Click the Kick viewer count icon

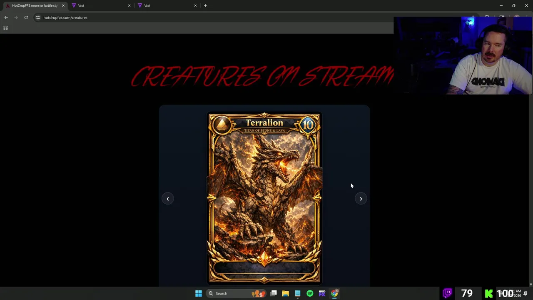(489, 293)
